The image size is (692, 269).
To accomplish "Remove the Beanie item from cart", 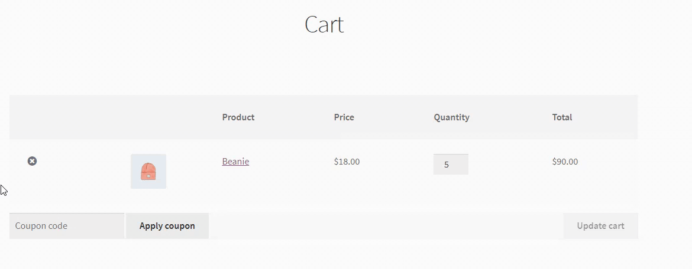I will [32, 161].
